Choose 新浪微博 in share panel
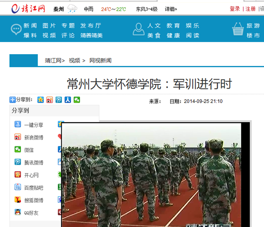Image resolution: width=264 pixels, height=227 pixels. (29, 137)
